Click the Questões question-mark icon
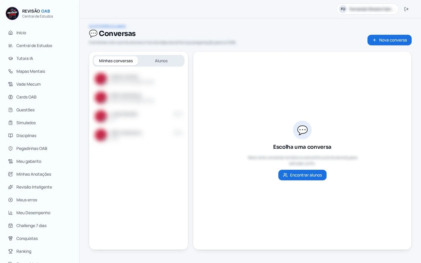This screenshot has height=263, width=421. pyautogui.click(x=11, y=110)
